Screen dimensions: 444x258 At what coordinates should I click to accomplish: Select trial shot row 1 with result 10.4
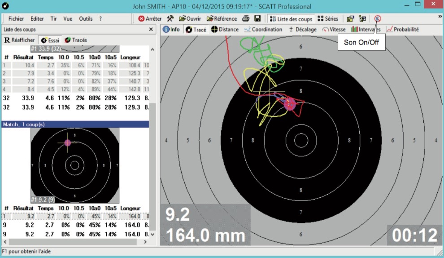point(75,65)
